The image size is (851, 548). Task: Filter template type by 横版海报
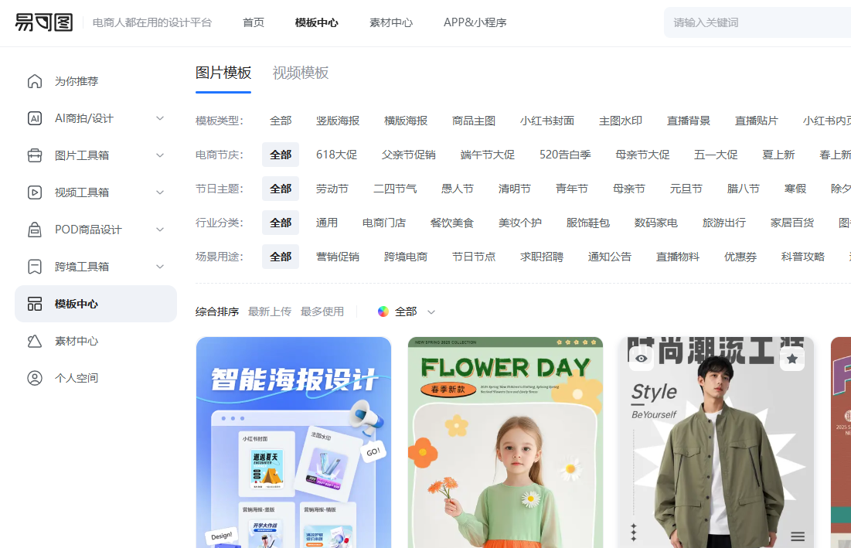click(406, 121)
